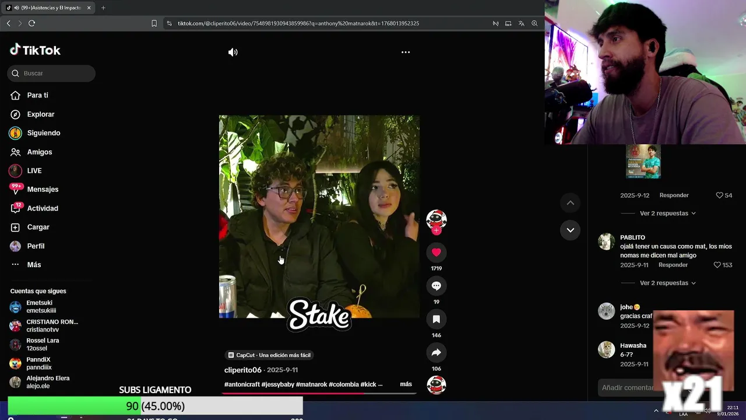Like the comment with 54 likes
746x420 pixels.
tap(719, 195)
